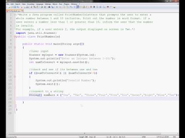The width and height of the screenshot is (185, 138).
Task: Collapse the class fold at line 7
Action: point(15,37)
